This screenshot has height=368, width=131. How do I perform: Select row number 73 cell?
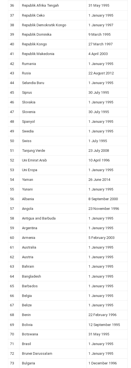tap(14, 363)
